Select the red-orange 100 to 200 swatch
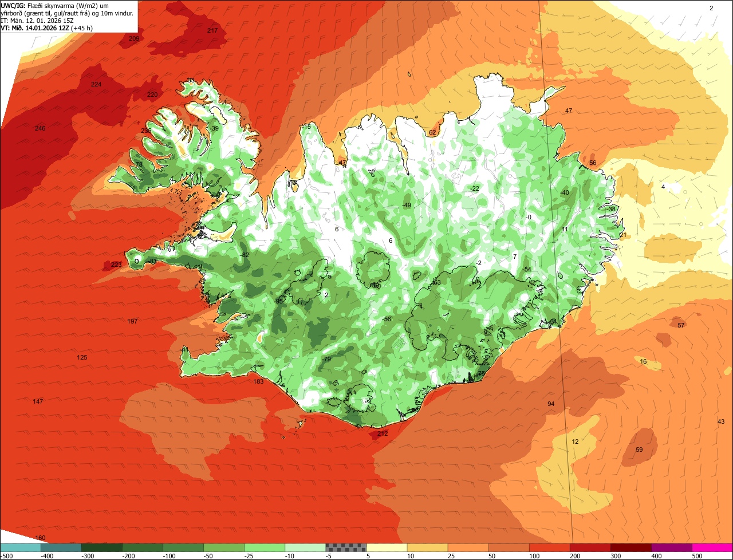The width and height of the screenshot is (733, 560). pos(549,547)
